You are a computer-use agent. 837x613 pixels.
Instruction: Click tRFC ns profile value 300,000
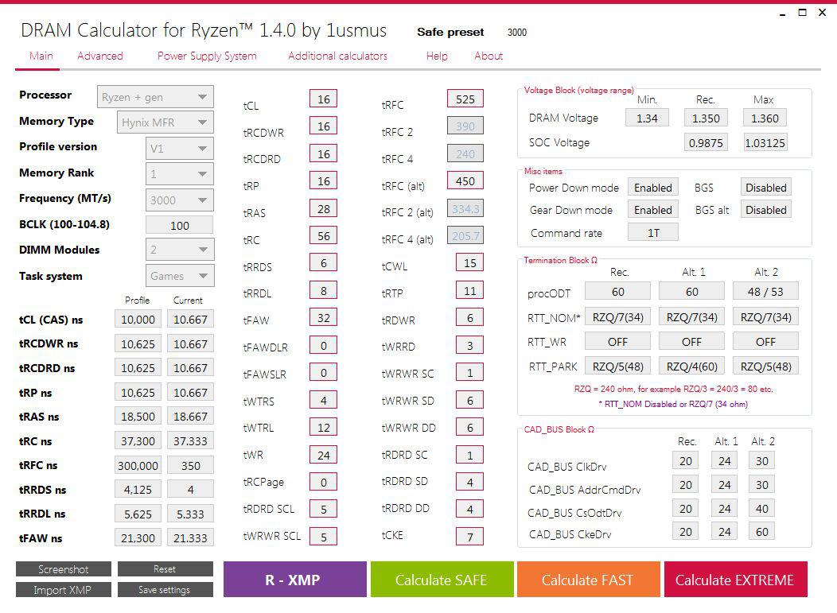(x=138, y=465)
